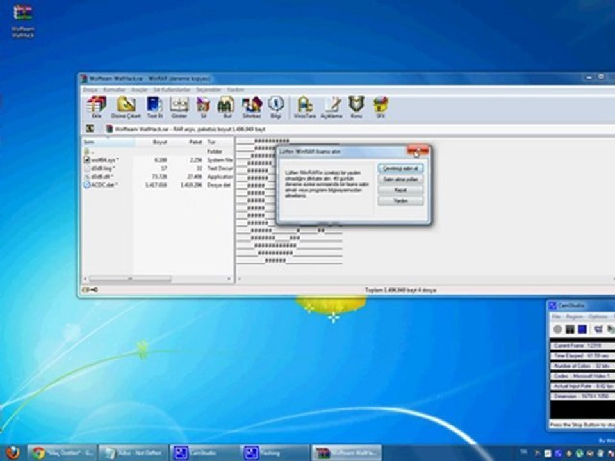Click the Kapat button in the dialog
This screenshot has width=615, height=461.
tap(400, 190)
